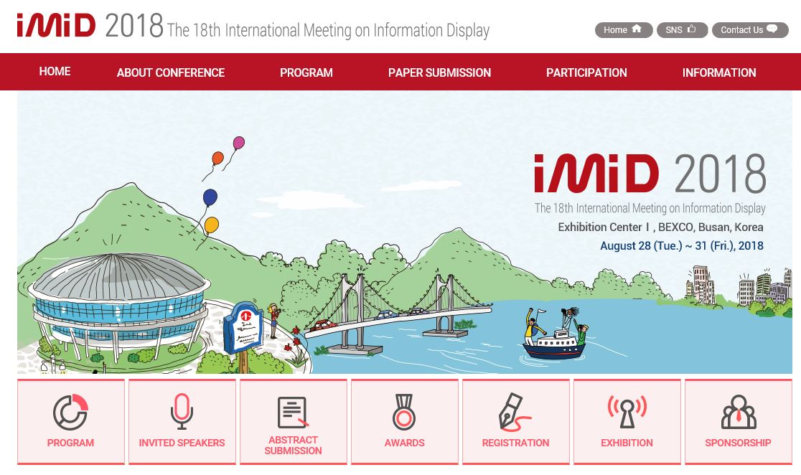This screenshot has width=801, height=475.
Task: Go to the EXHIBITION label link
Action: (627, 443)
